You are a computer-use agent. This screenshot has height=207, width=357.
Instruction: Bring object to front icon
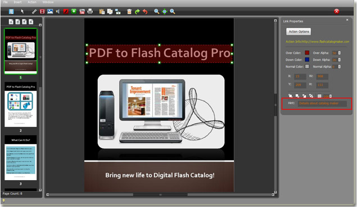point(290,96)
